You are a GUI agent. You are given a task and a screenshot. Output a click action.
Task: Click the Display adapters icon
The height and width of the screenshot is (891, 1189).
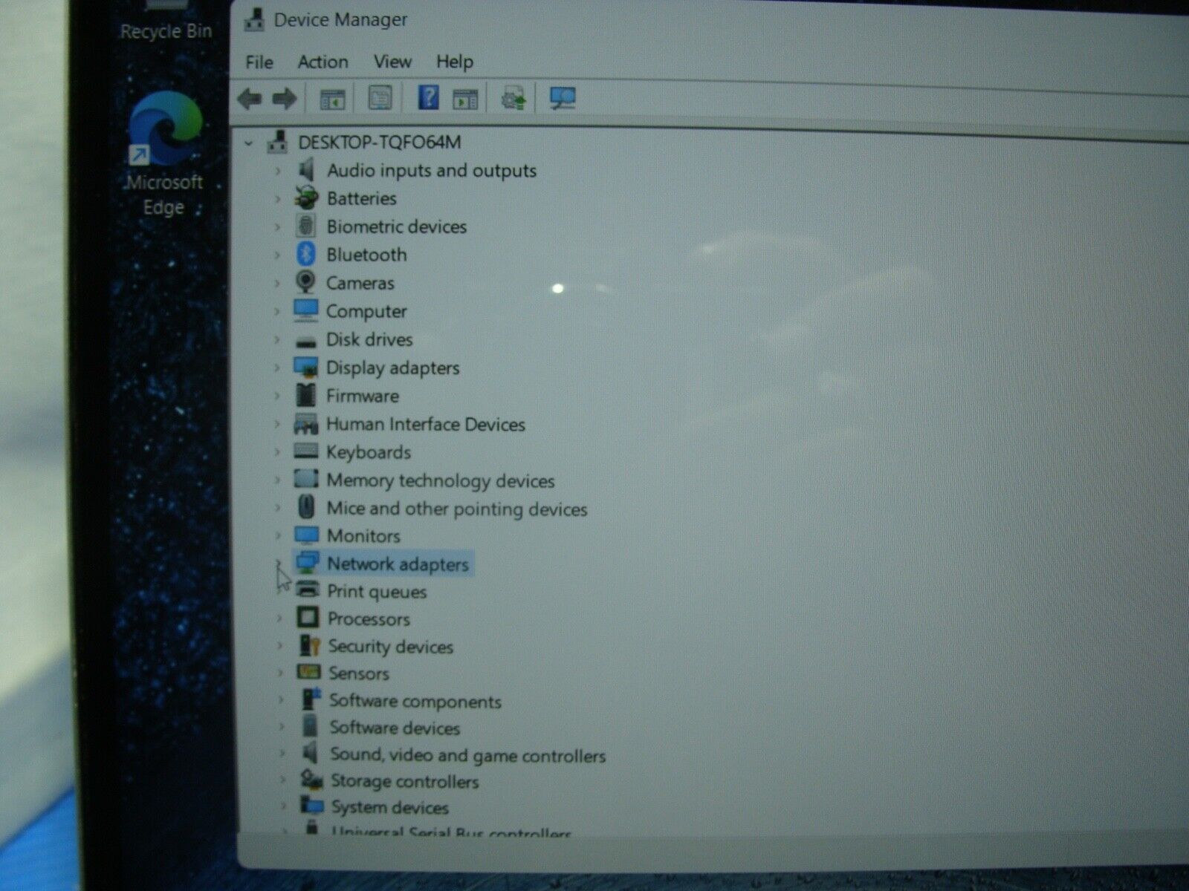[x=305, y=367]
